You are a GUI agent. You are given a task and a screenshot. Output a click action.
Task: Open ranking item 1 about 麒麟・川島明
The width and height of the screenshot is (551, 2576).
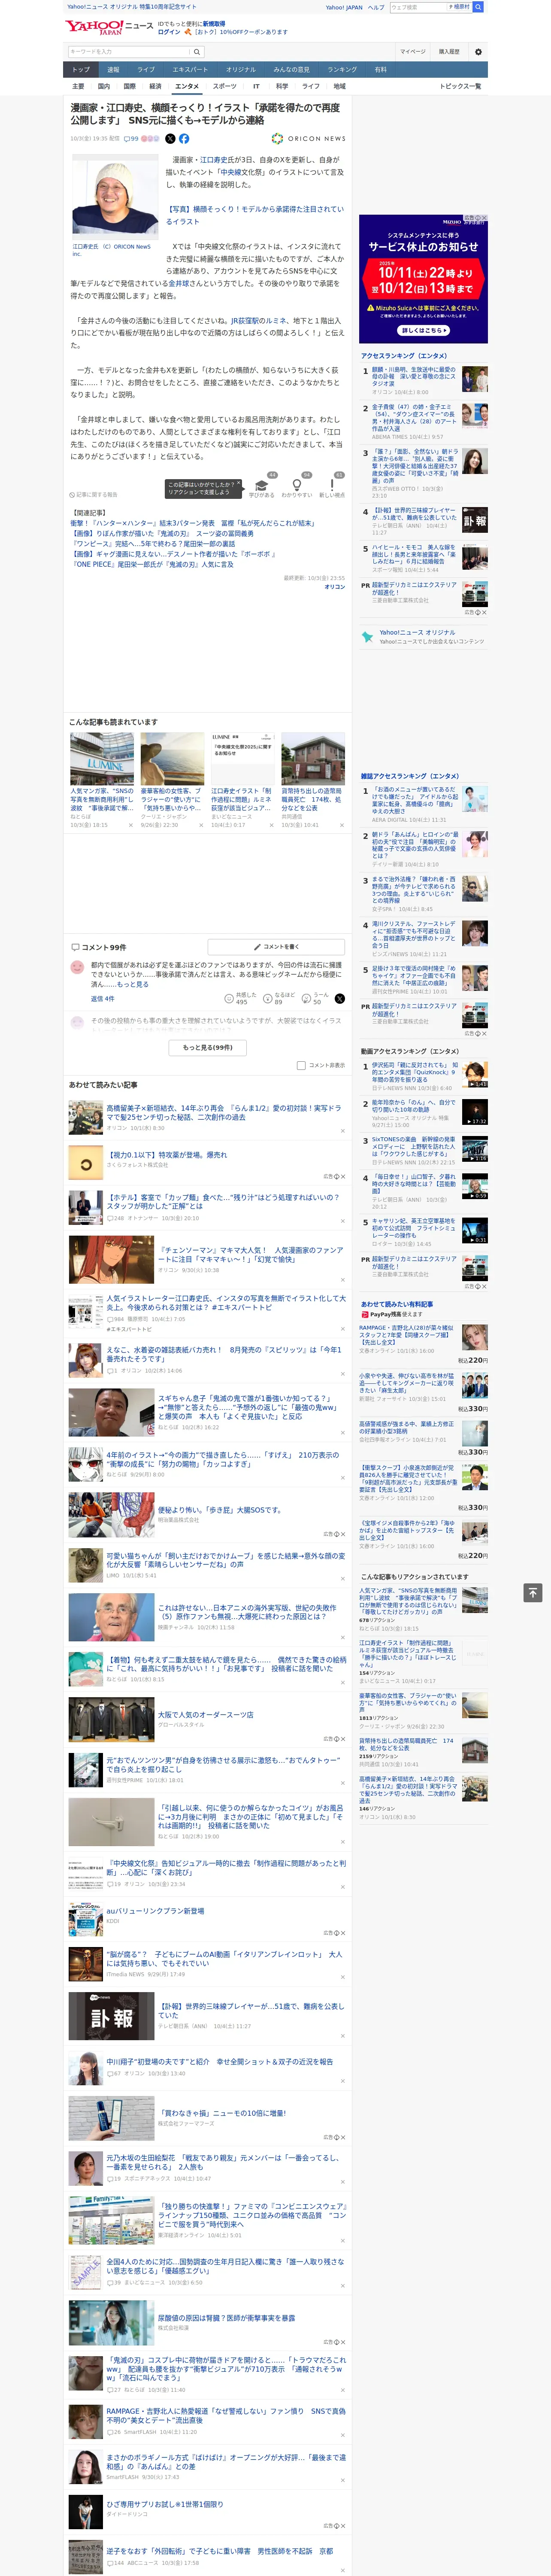414,377
